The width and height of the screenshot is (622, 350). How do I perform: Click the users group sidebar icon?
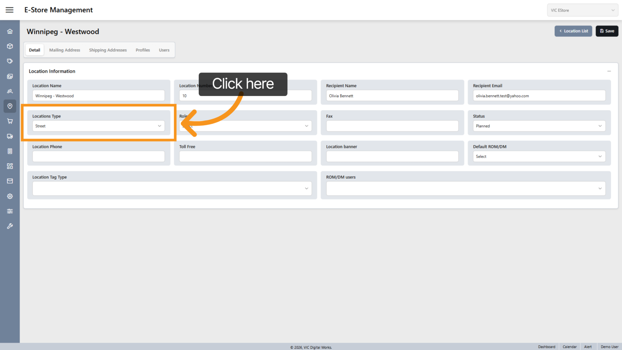10,91
